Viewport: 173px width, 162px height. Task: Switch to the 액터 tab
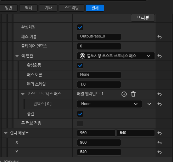click(28, 8)
